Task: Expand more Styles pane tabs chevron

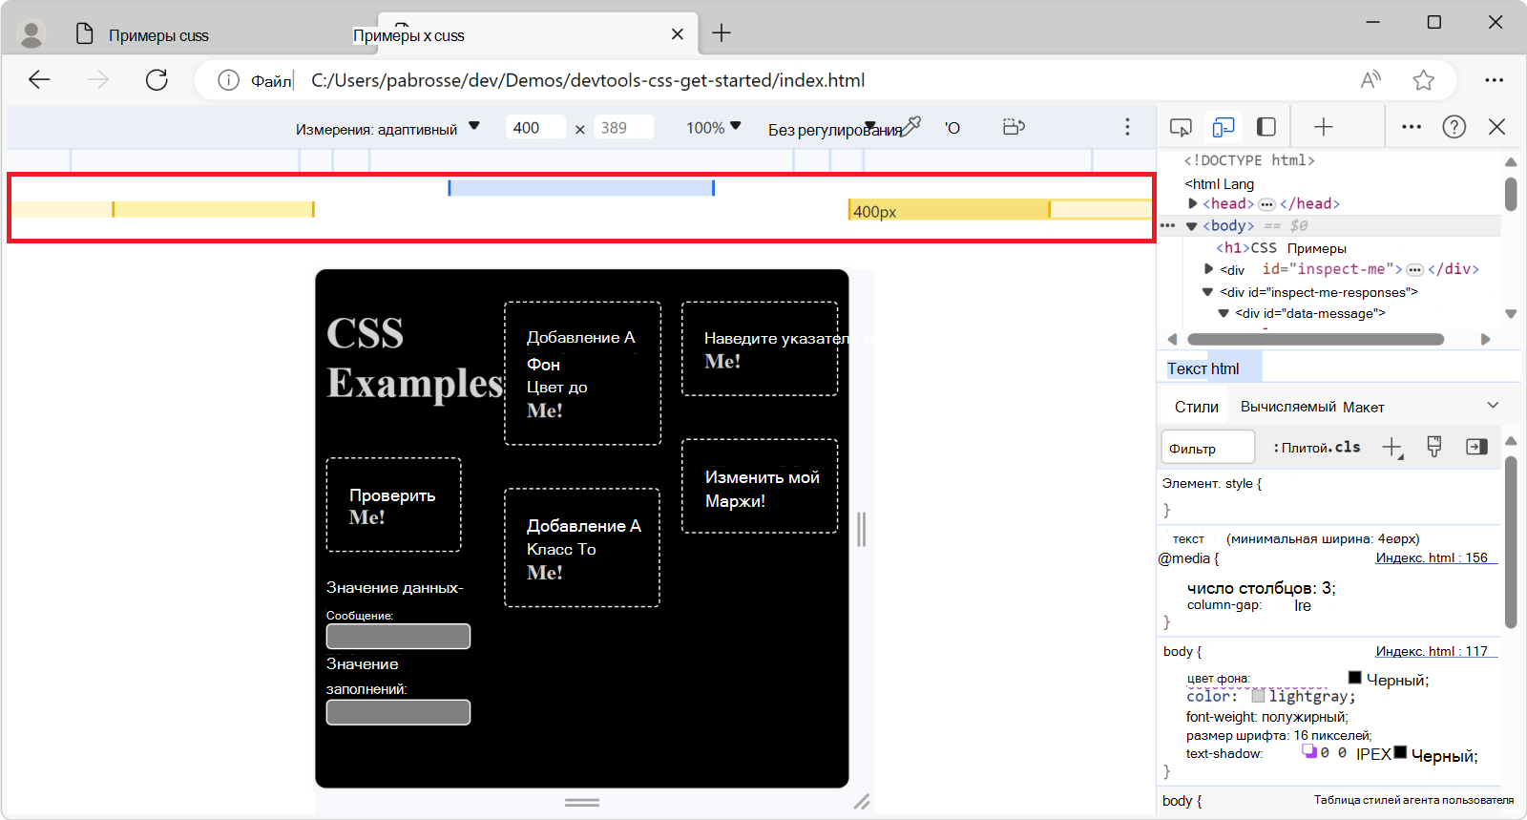Action: [1493, 406]
